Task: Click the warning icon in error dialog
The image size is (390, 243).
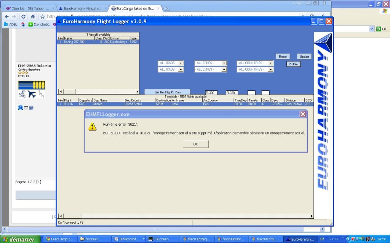Action: [92, 127]
